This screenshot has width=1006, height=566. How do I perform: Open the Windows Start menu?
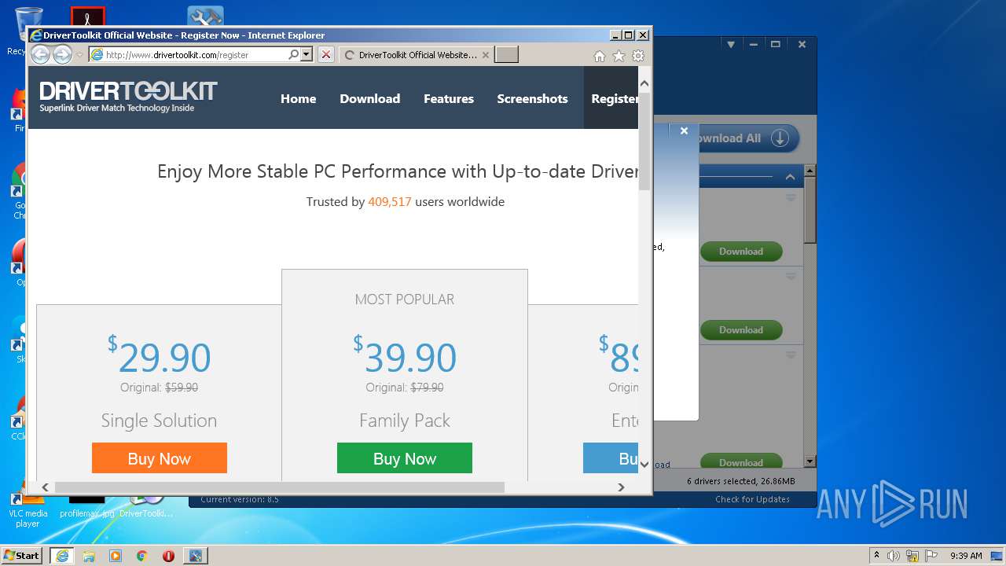click(x=22, y=556)
